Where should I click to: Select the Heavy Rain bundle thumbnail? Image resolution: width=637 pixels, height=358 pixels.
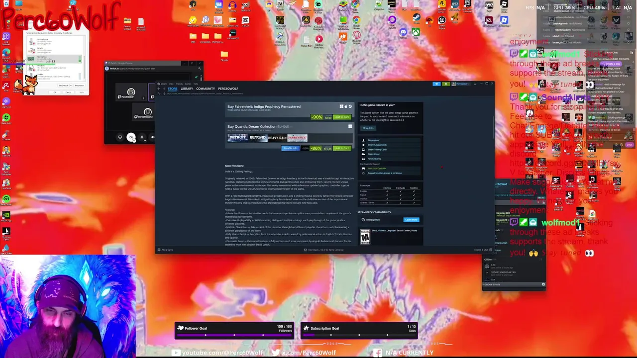click(x=277, y=138)
